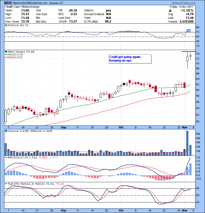Screen dimensions: 205x213
Task: Click the NBIX ticker symbol in header
Action: pos(9,3)
